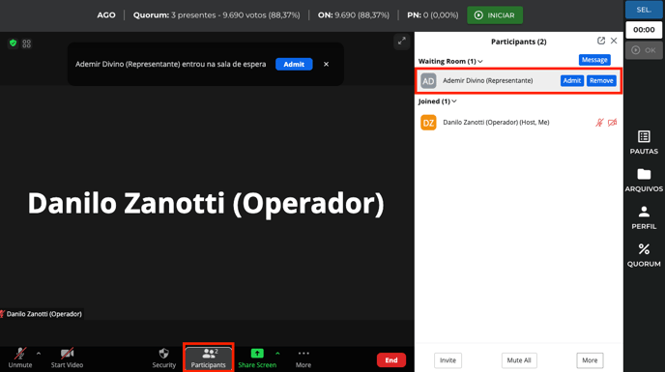Open the Security toolbar item

tap(163, 358)
